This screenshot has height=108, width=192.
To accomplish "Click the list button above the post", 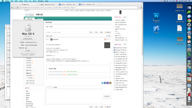I will click(91, 32).
